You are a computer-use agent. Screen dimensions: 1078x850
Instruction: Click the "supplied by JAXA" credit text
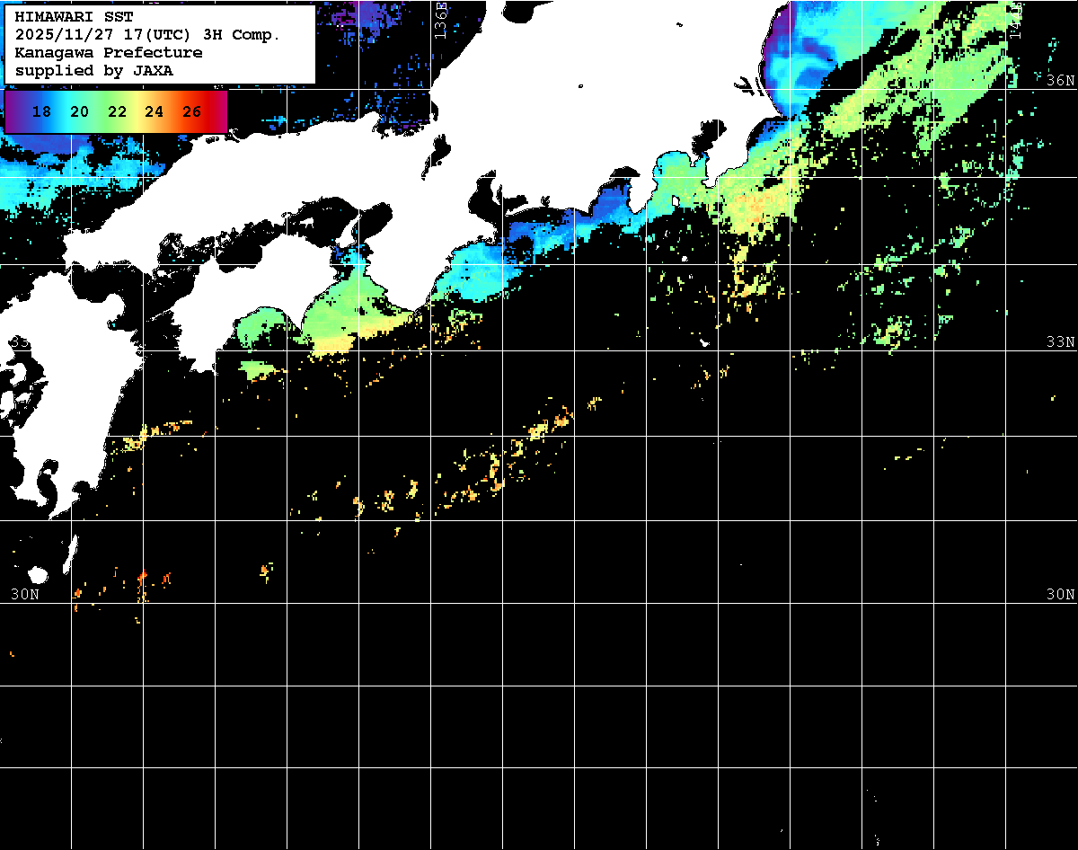pyautogui.click(x=93, y=71)
